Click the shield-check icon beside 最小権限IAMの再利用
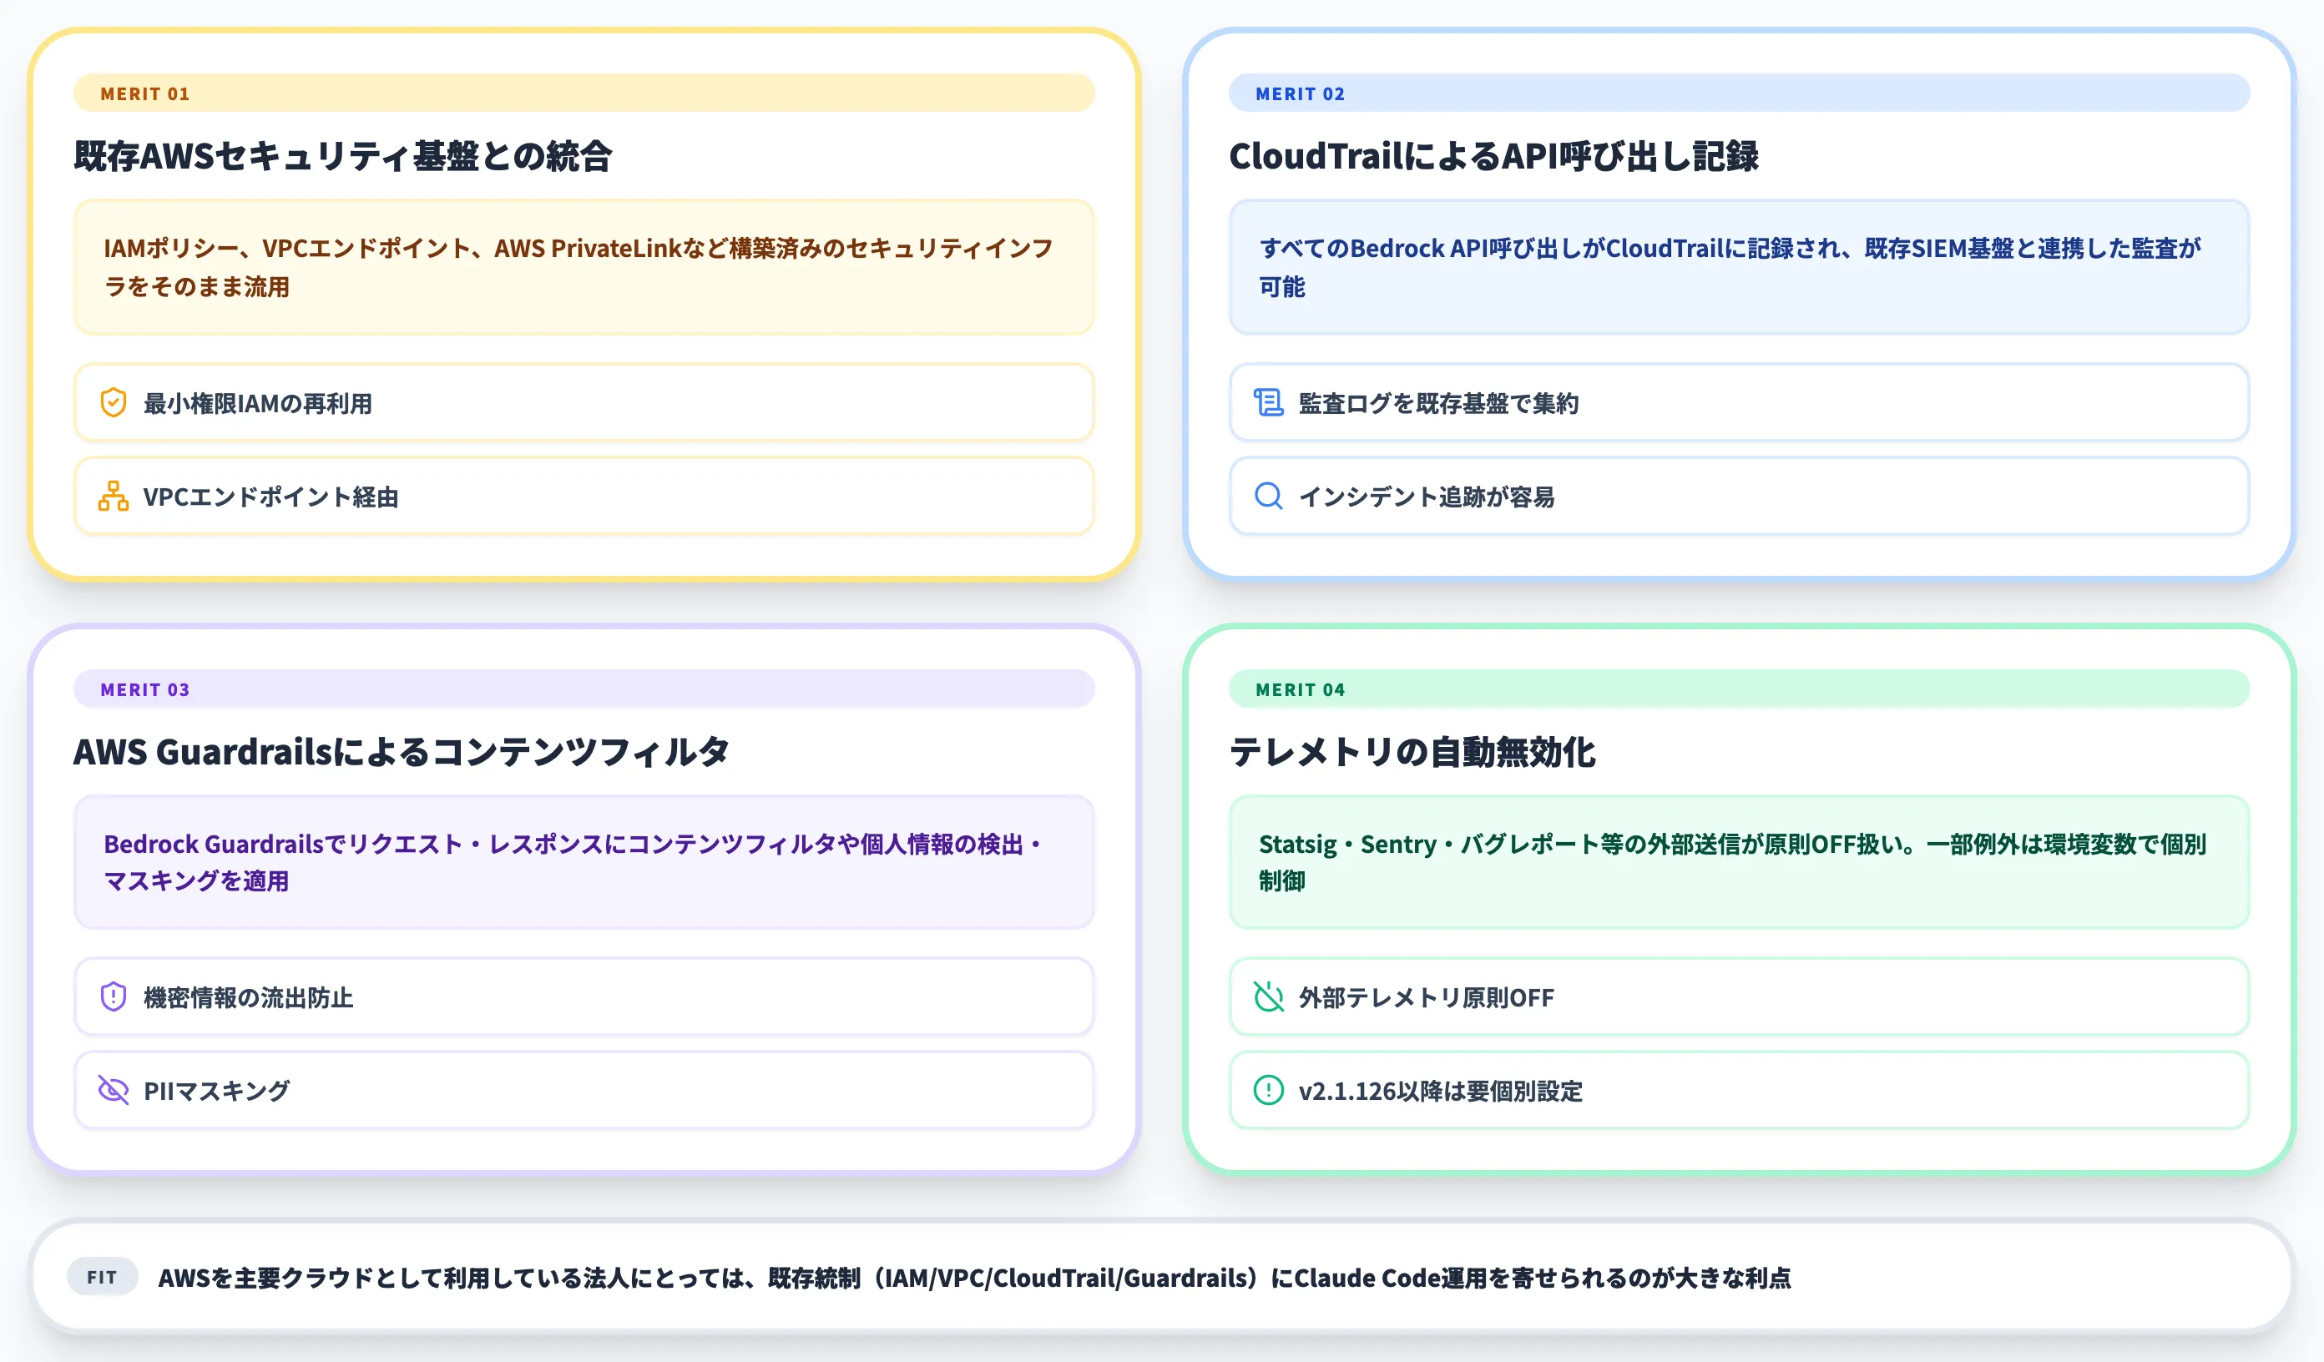This screenshot has height=1362, width=2324. point(114,403)
